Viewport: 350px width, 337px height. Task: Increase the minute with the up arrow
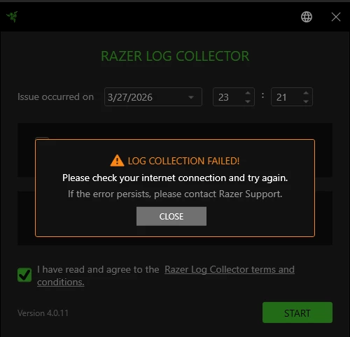[306, 93]
